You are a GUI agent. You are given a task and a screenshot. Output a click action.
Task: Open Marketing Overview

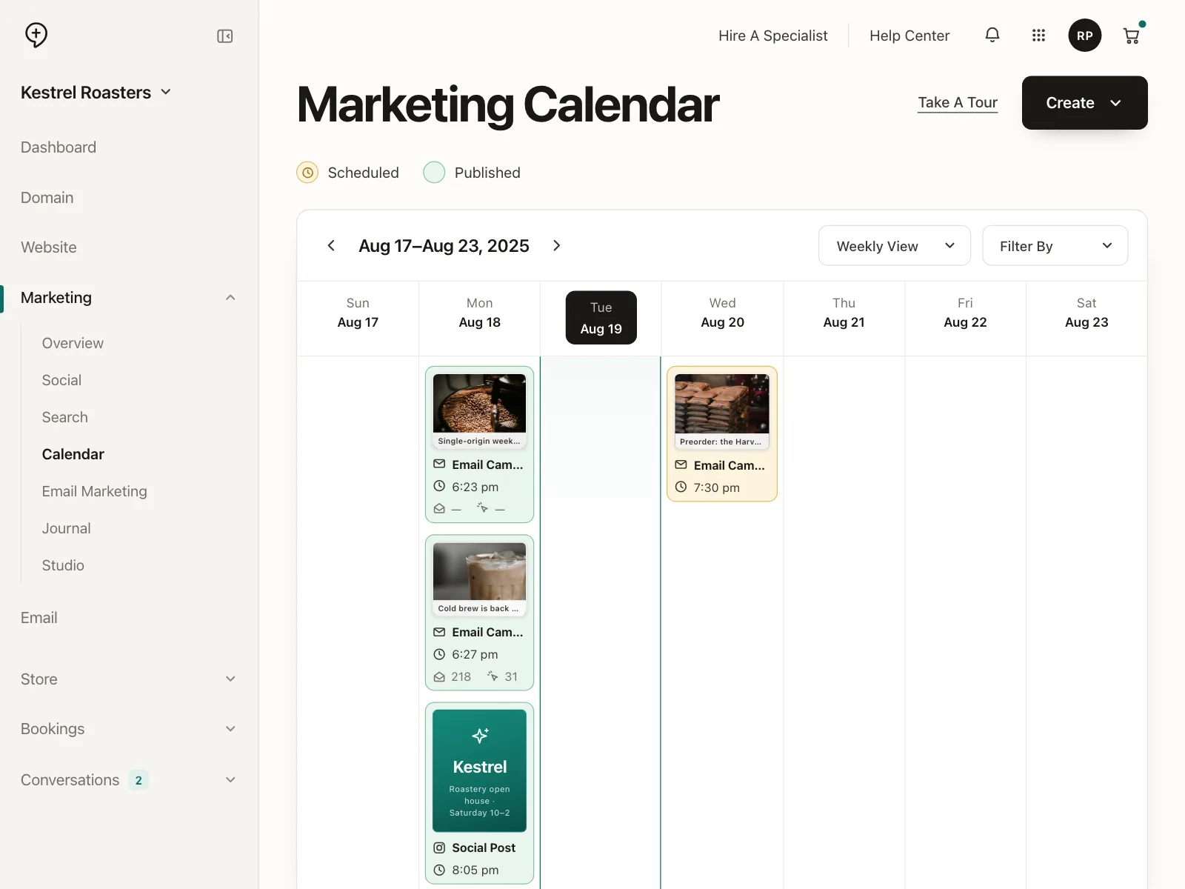point(73,343)
